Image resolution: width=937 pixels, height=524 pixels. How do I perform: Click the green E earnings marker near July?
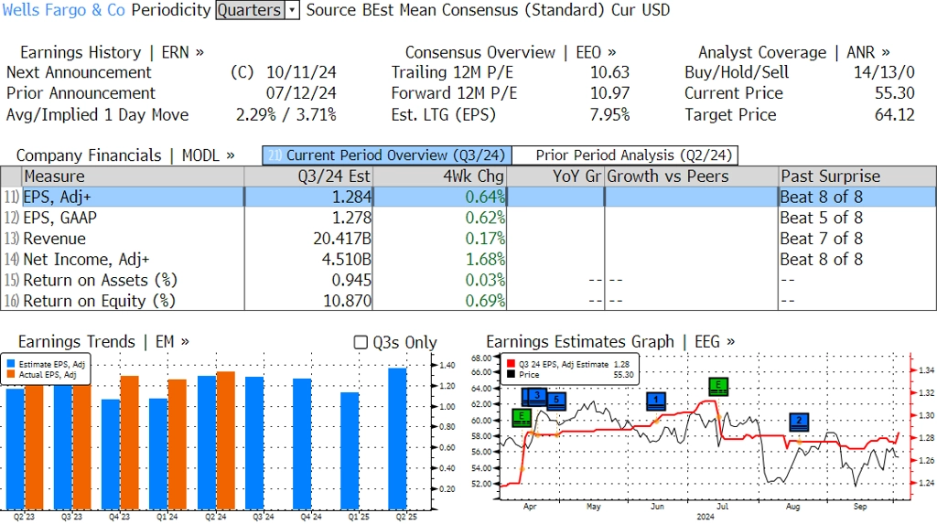(718, 387)
